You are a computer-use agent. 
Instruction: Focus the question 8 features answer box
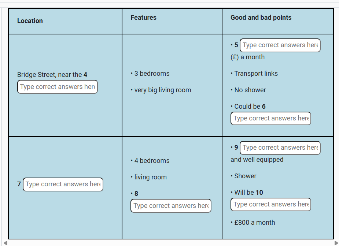point(171,206)
